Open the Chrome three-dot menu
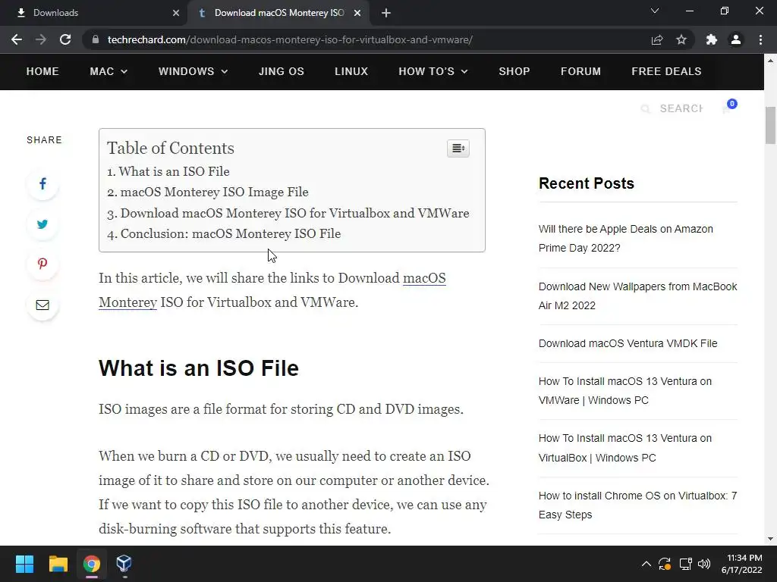The height and width of the screenshot is (582, 777). coord(760,39)
